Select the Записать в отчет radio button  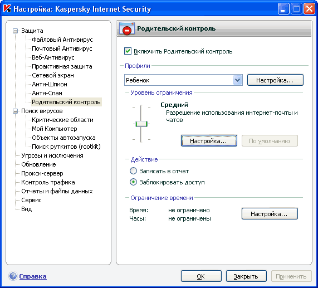(x=133, y=171)
